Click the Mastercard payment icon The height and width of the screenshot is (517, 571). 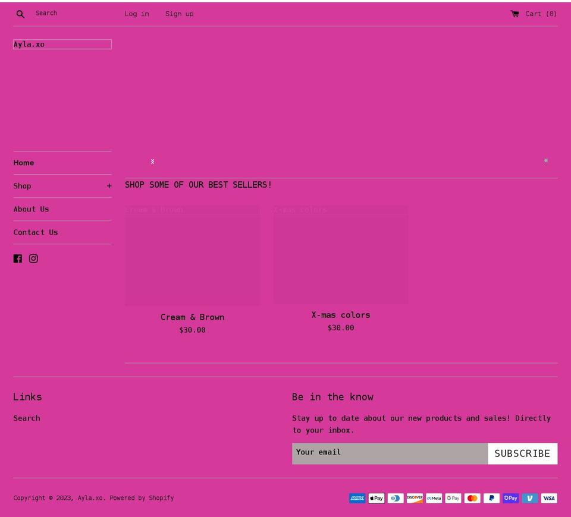[472, 499]
